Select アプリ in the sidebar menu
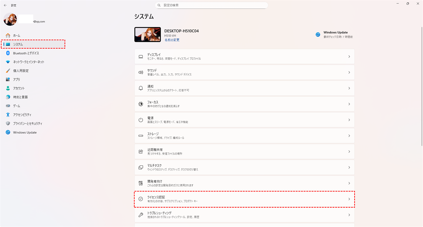The image size is (423, 227). (x=17, y=80)
